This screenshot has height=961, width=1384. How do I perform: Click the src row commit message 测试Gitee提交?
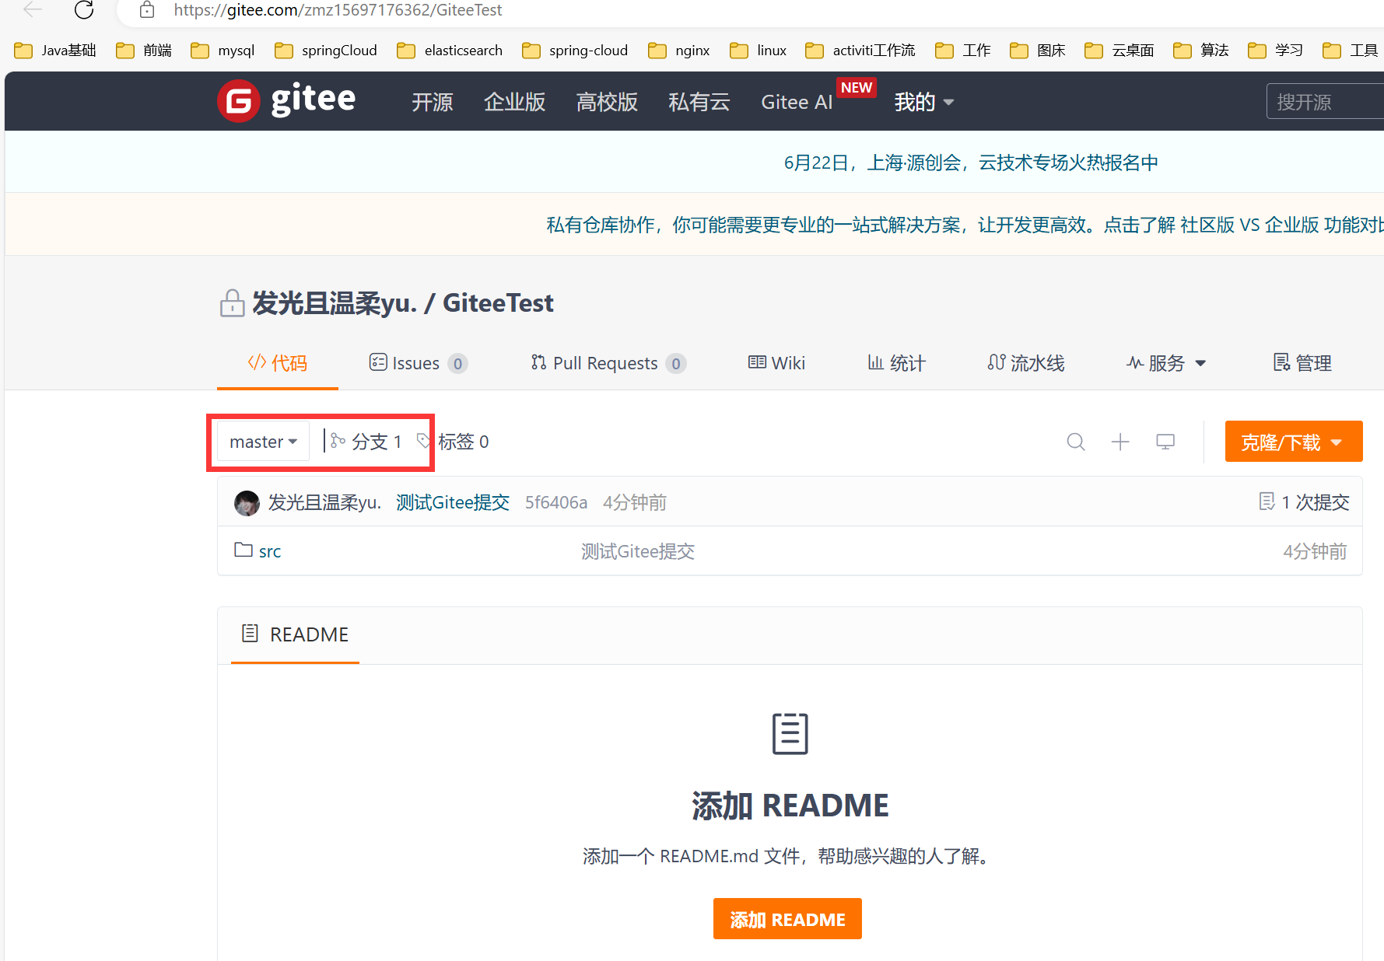[x=638, y=551]
